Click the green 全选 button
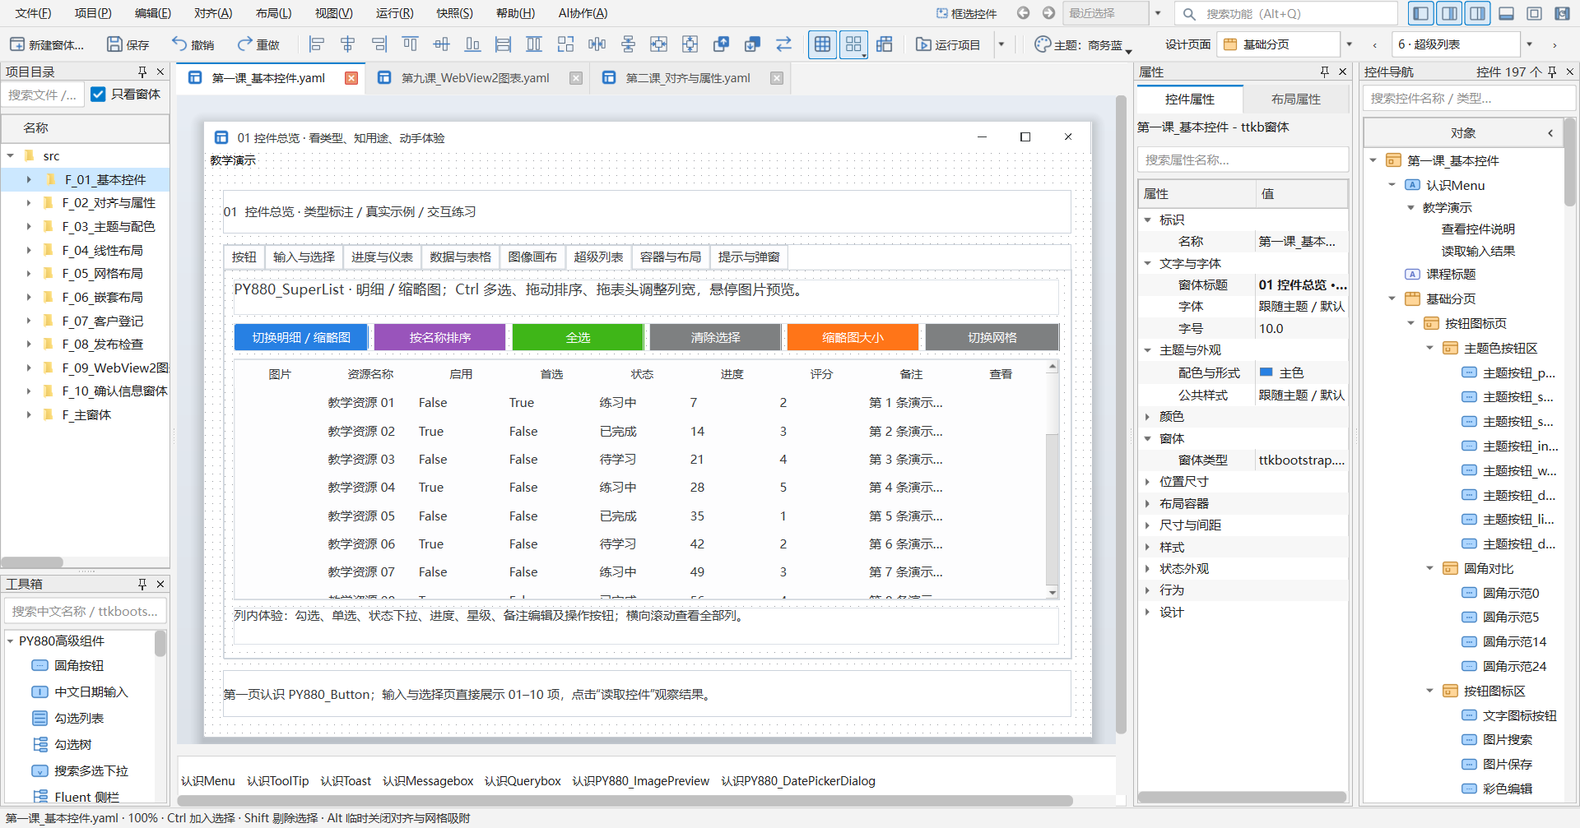This screenshot has width=1580, height=828. [578, 337]
